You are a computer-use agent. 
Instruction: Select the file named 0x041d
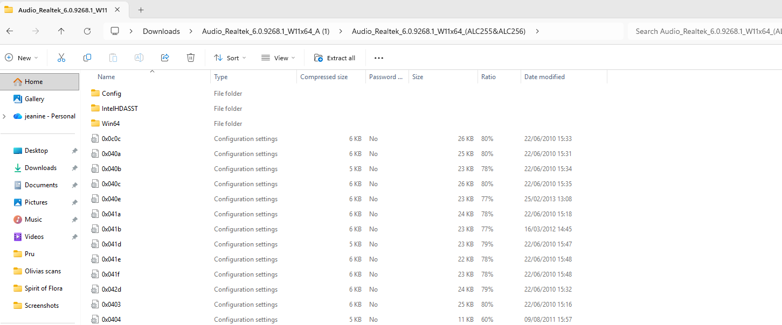click(x=111, y=244)
